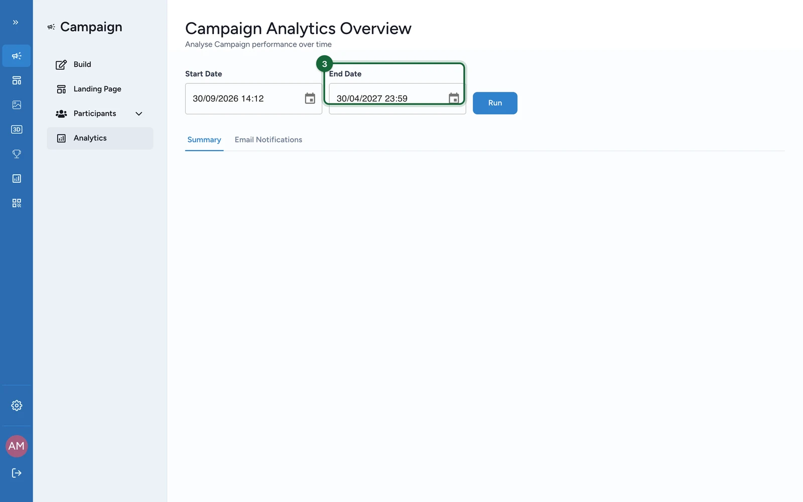Viewport: 803px width, 502px height.
Task: Open the chart reports icon in rail
Action: click(17, 179)
